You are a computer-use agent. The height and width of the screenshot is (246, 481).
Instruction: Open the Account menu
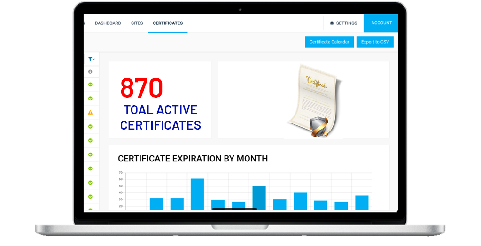(x=381, y=23)
